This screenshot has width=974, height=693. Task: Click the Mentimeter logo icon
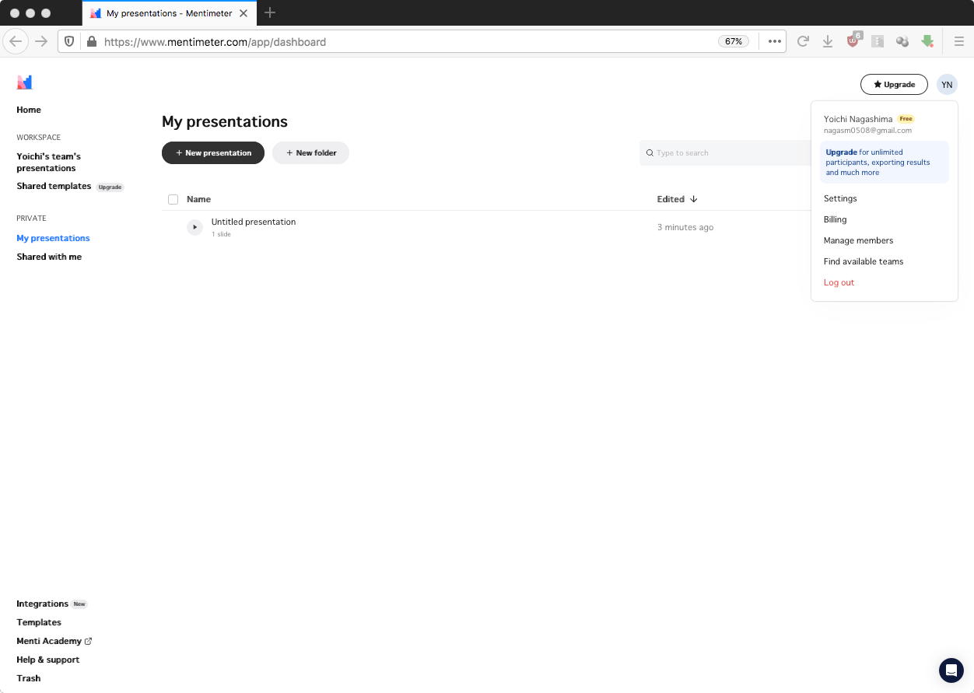click(x=25, y=82)
